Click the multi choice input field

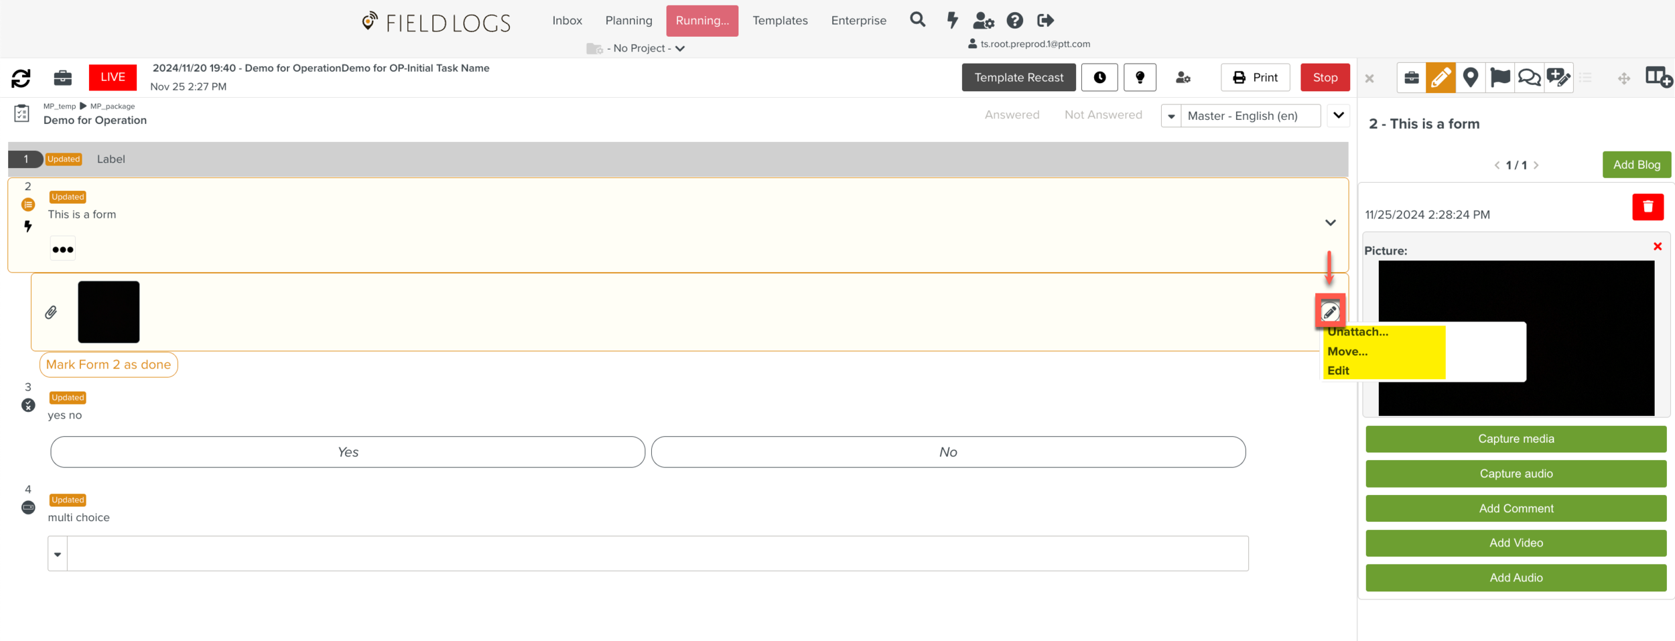click(x=657, y=554)
